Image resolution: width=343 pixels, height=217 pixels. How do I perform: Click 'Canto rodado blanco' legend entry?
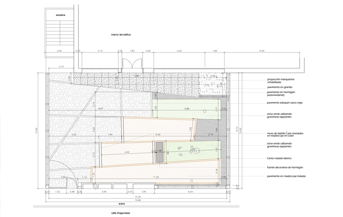279,158
